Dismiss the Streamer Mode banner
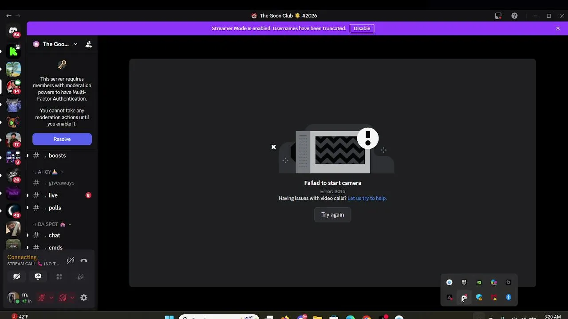Viewport: 568px width, 319px height. pyautogui.click(x=558, y=28)
